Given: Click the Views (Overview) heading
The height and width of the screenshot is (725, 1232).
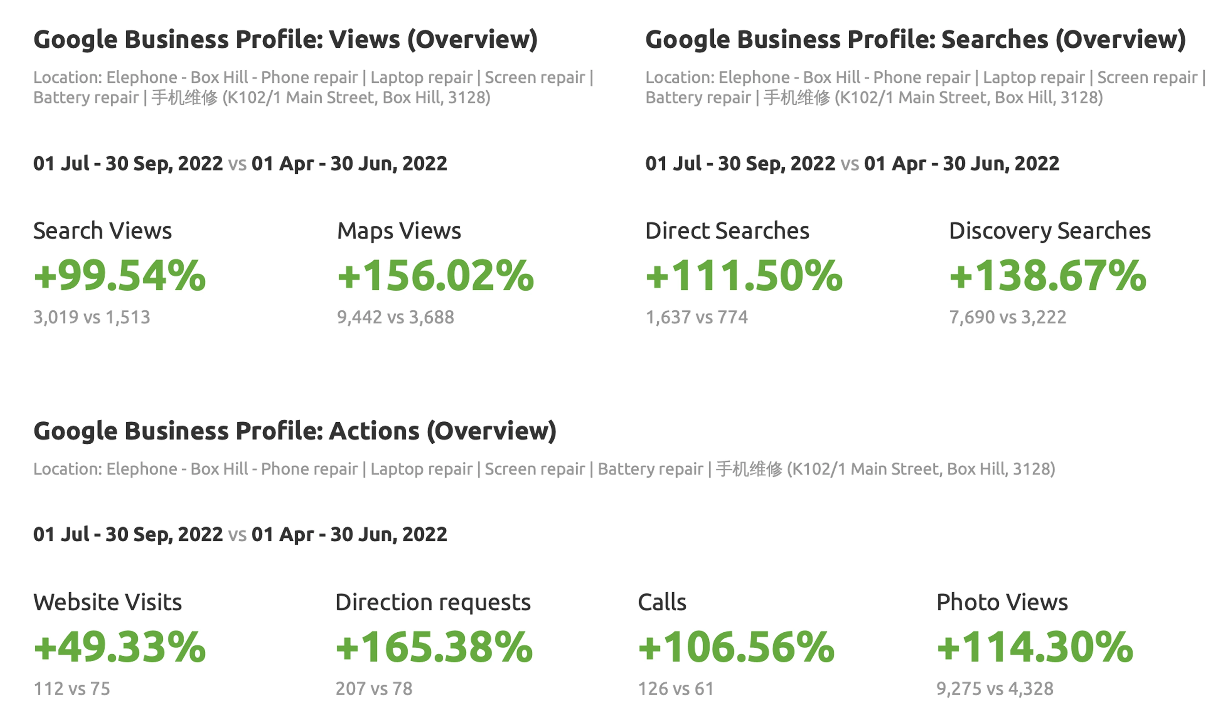Looking at the screenshot, I should pyautogui.click(x=286, y=39).
